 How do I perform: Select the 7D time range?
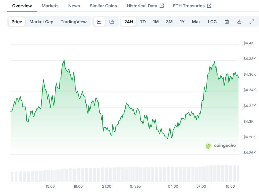click(143, 22)
